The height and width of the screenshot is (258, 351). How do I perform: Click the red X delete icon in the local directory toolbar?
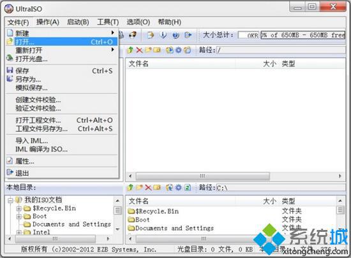tap(148, 187)
